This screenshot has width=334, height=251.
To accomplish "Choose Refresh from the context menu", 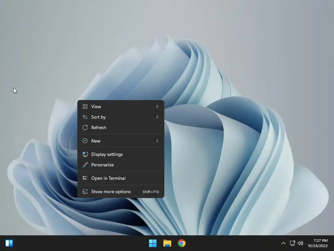I will click(121, 127).
